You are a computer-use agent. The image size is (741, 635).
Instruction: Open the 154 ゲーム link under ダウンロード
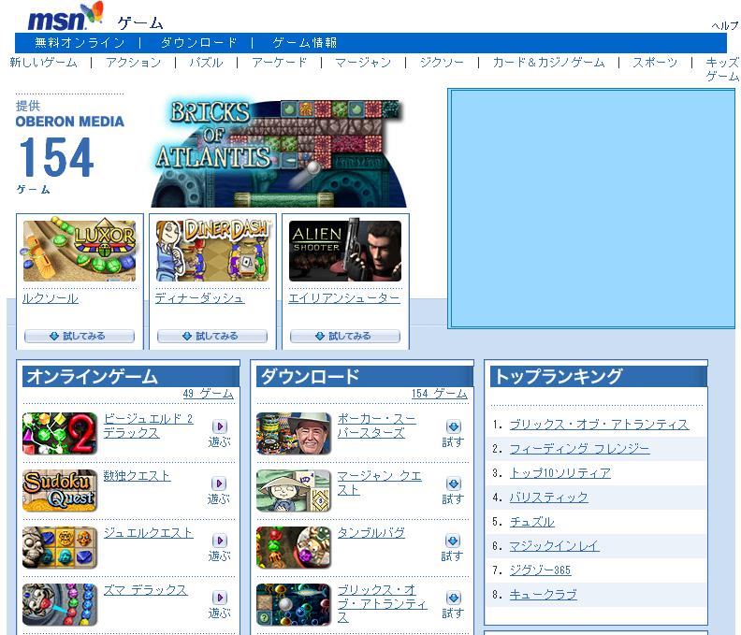coord(440,394)
